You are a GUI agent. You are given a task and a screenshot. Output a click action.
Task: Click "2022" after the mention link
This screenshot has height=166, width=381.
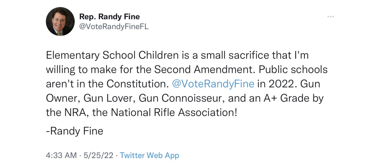point(283,84)
